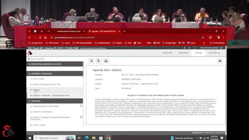The image size is (249, 140).
Task: Open the Southmoreland bookmark folder
Action: [x=102, y=43]
